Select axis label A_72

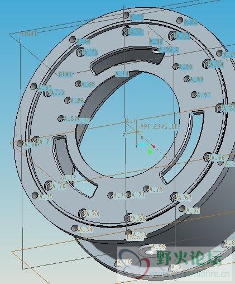pos(58,93)
